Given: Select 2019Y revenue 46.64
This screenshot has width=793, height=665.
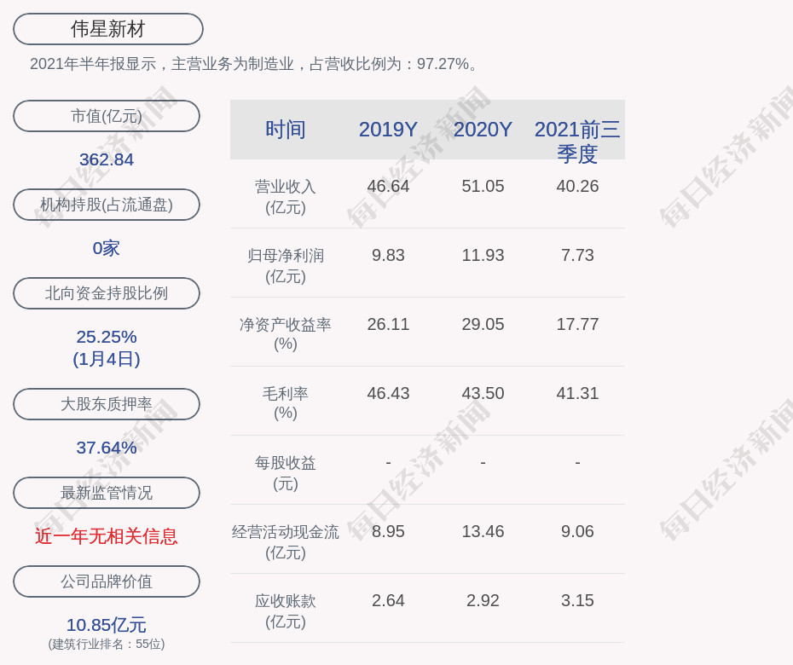Looking at the screenshot, I should pos(388,186).
